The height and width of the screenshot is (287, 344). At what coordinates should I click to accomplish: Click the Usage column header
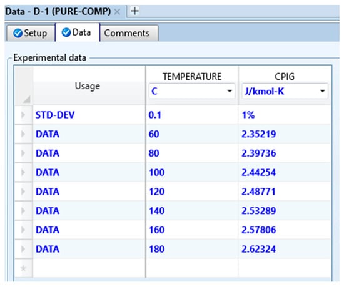[88, 86]
